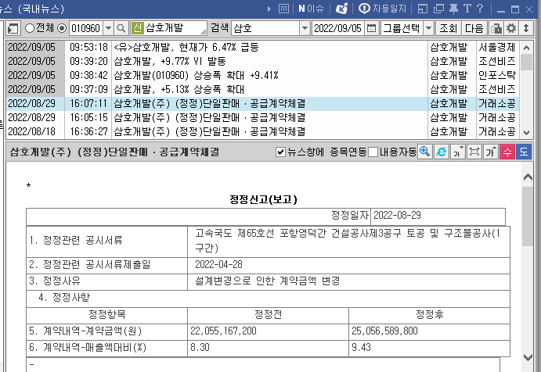Click the 정정후 percentage 9.43
Screen dimensions: 541x372
click(361, 347)
